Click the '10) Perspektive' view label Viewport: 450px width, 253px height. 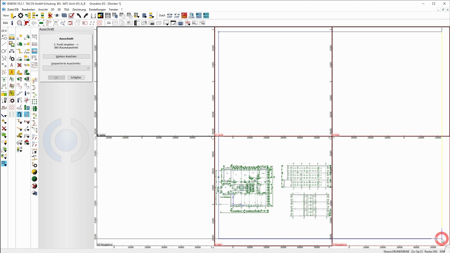pyautogui.click(x=105, y=245)
